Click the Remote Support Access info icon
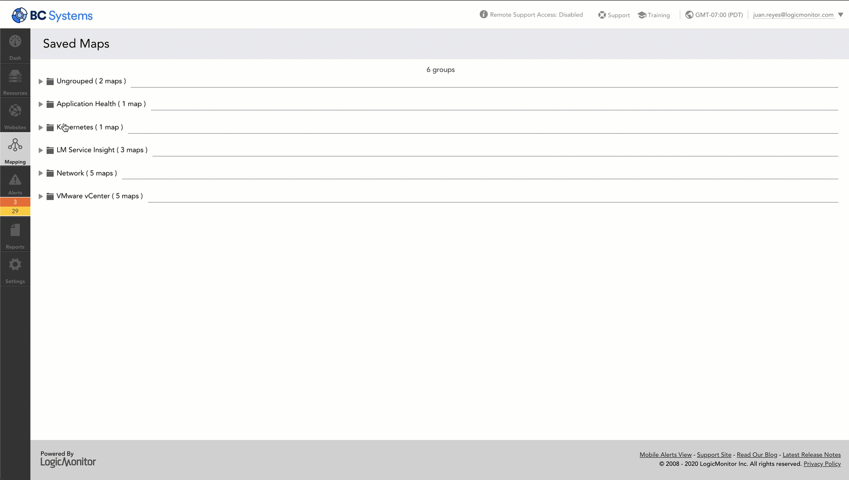This screenshot has width=849, height=480. coord(484,15)
